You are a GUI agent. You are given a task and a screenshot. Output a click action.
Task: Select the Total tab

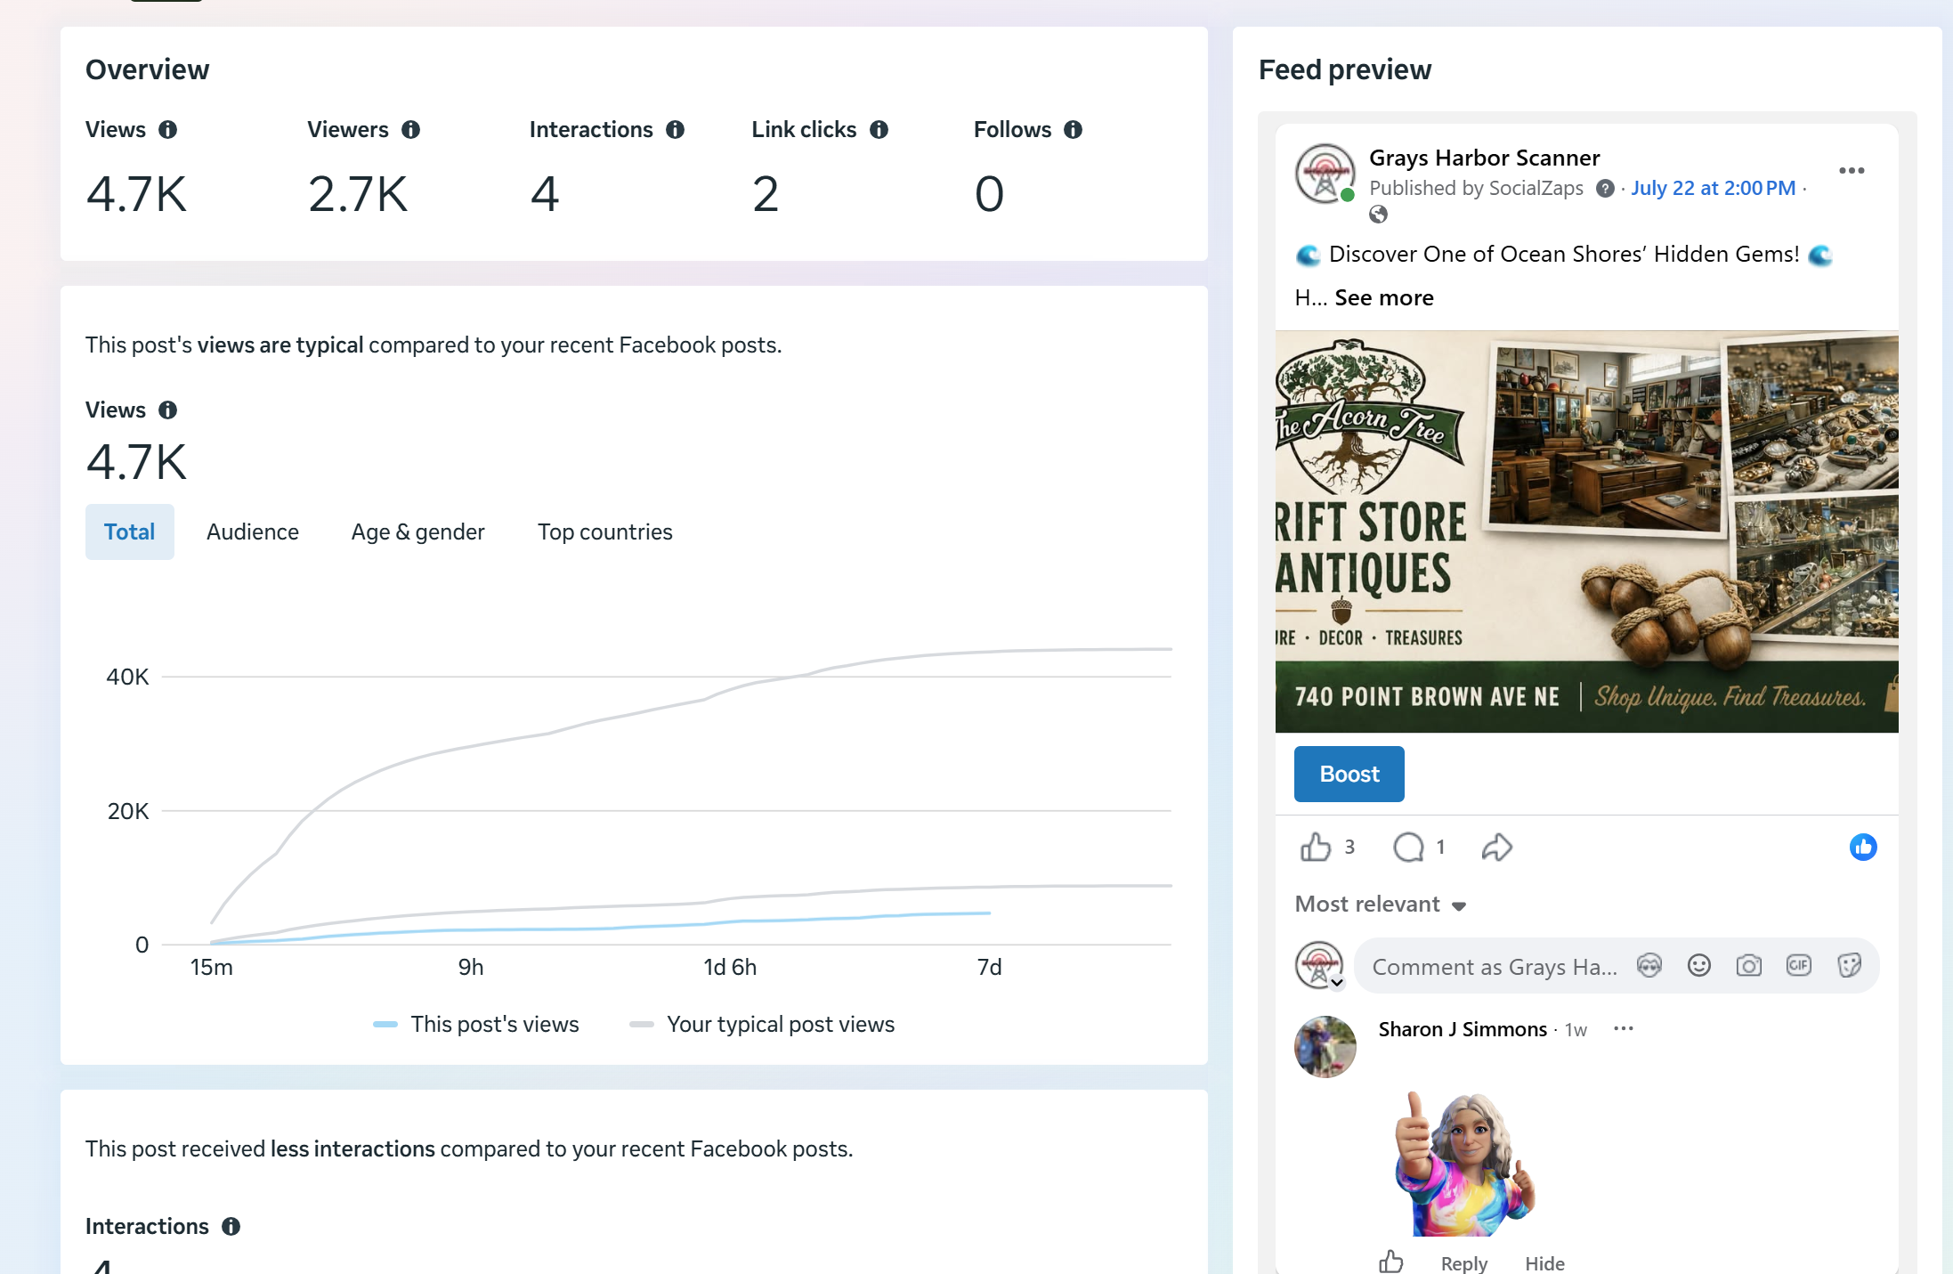(130, 532)
